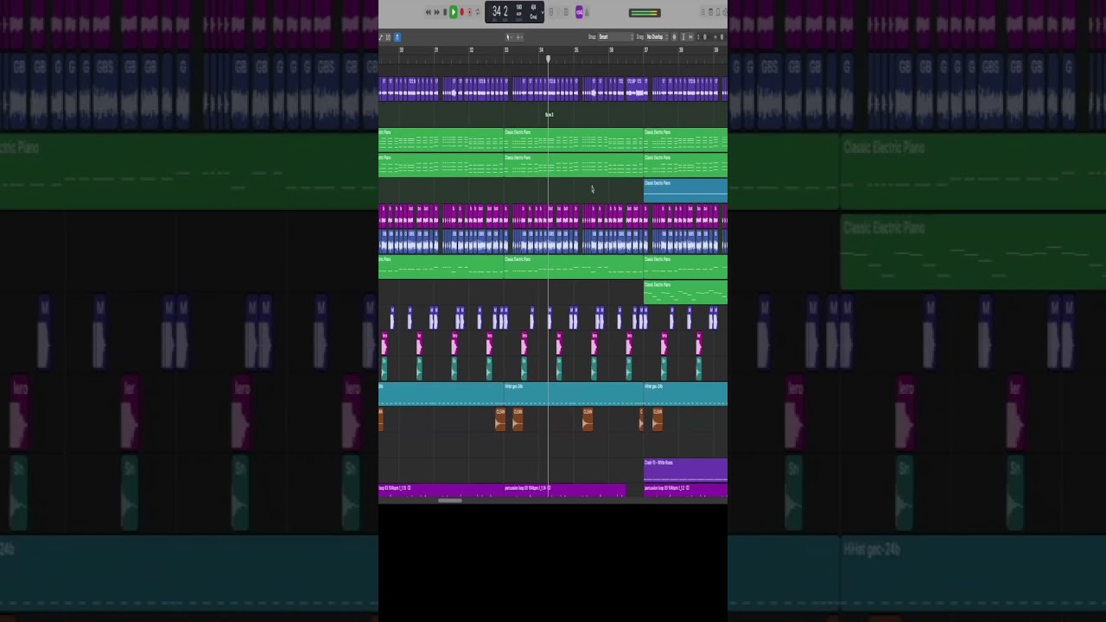Open the Drag dropdown set to No Overlap
Image resolution: width=1106 pixels, height=622 pixels.
[x=656, y=37]
